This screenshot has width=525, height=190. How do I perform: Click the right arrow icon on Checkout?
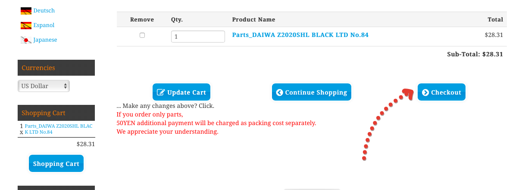[x=425, y=92]
